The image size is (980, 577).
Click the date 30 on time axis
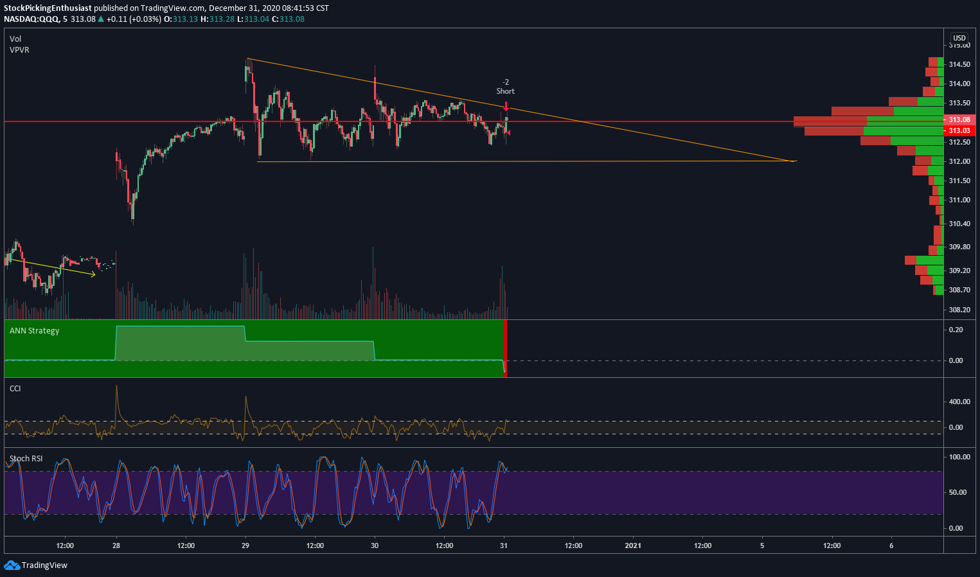[x=375, y=546]
